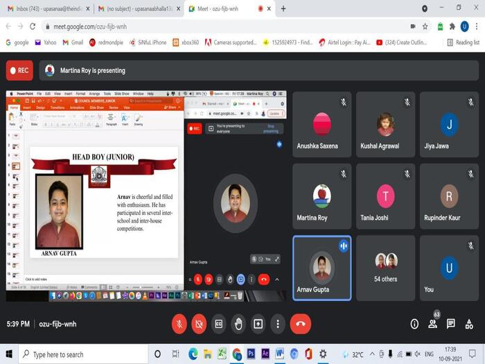485x364 pixels.
Task: Go back to previous page
Action: coord(8,26)
